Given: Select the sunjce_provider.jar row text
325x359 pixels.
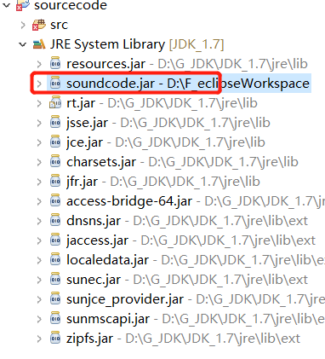Looking at the screenshot, I should (196, 299).
